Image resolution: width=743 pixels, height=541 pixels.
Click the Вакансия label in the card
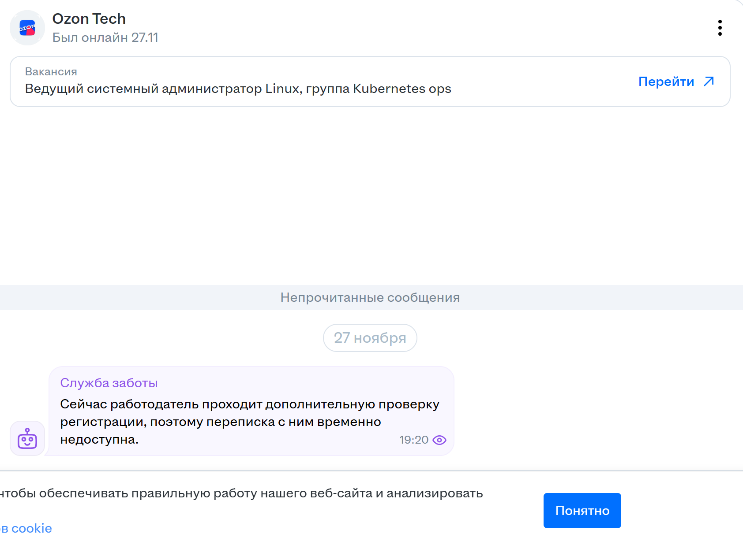point(51,72)
